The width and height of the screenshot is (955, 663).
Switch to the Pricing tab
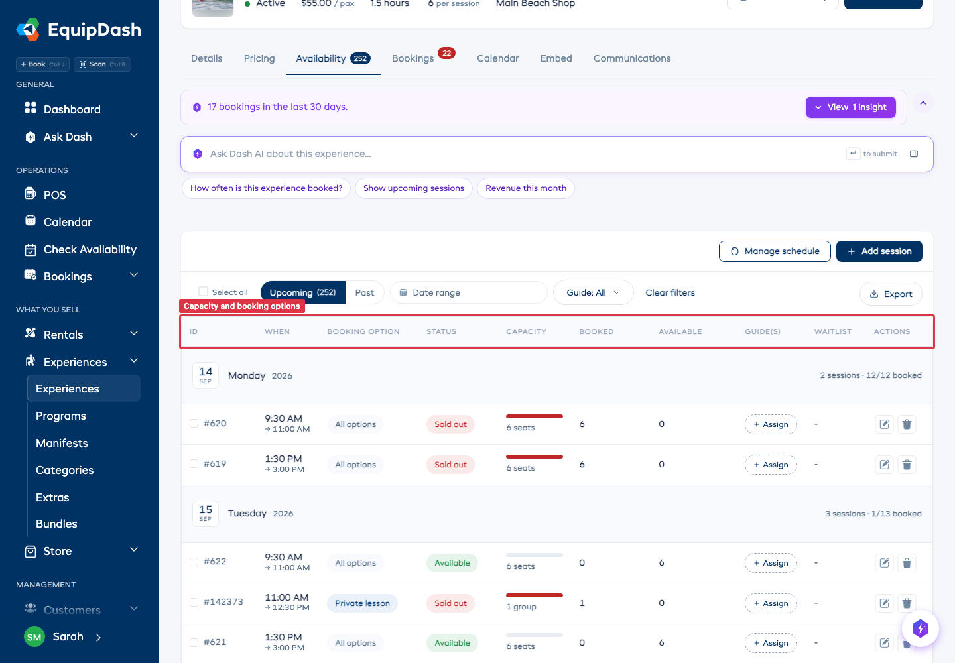(259, 59)
